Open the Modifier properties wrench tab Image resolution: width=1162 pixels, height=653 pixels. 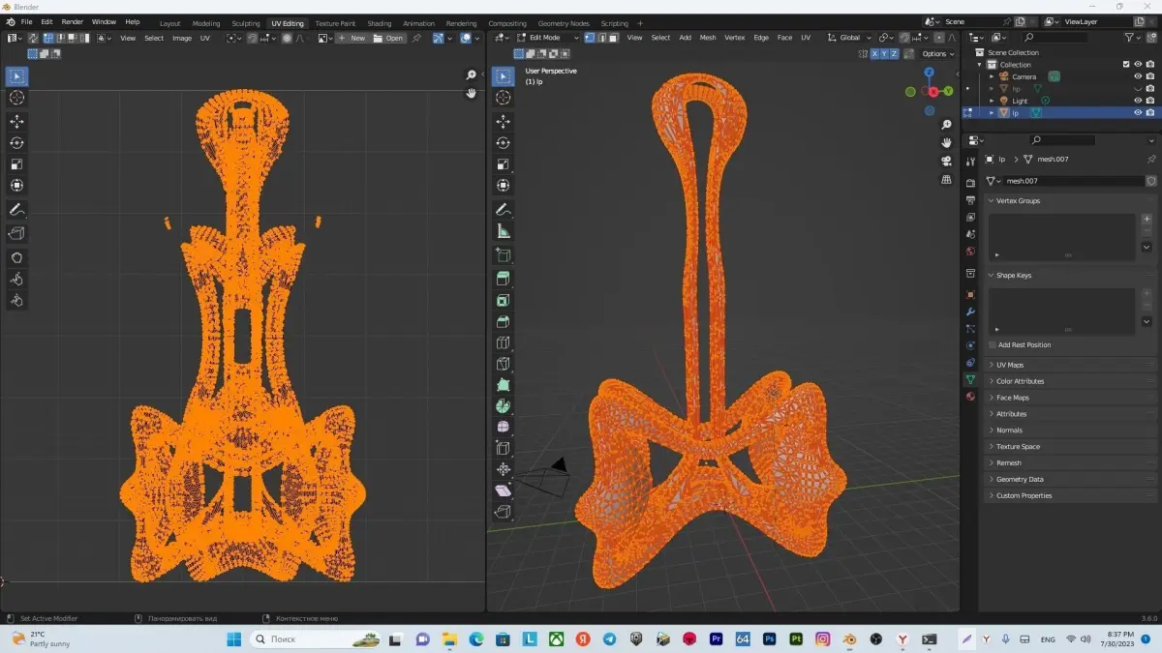coord(970,312)
